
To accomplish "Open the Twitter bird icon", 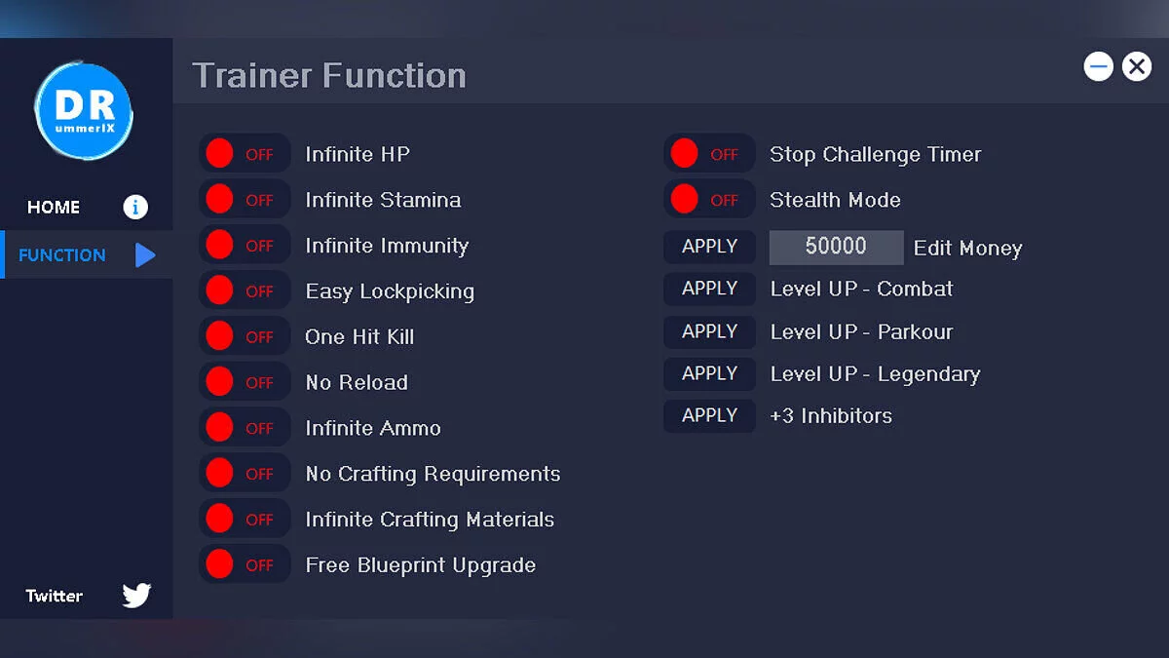I will [136, 596].
